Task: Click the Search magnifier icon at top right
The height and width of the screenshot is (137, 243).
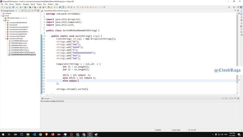Action: pyautogui.click(x=229, y=7)
